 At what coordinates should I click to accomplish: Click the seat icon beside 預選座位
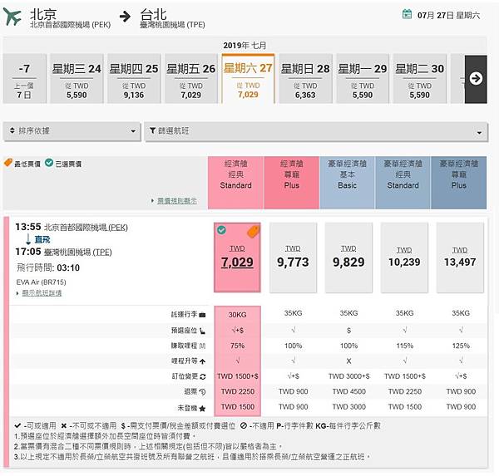pyautogui.click(x=202, y=330)
